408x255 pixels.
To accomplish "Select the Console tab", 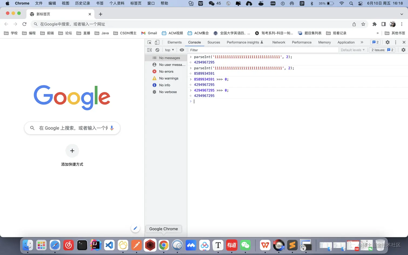I will pyautogui.click(x=195, y=42).
